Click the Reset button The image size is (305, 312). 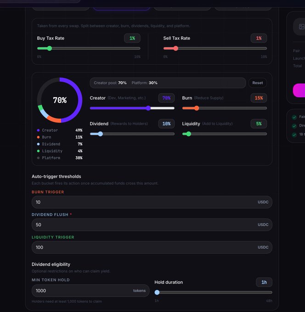click(258, 83)
